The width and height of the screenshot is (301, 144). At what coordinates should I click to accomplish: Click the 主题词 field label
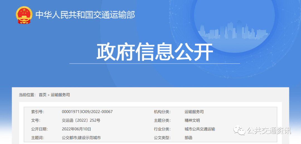coord(38,138)
